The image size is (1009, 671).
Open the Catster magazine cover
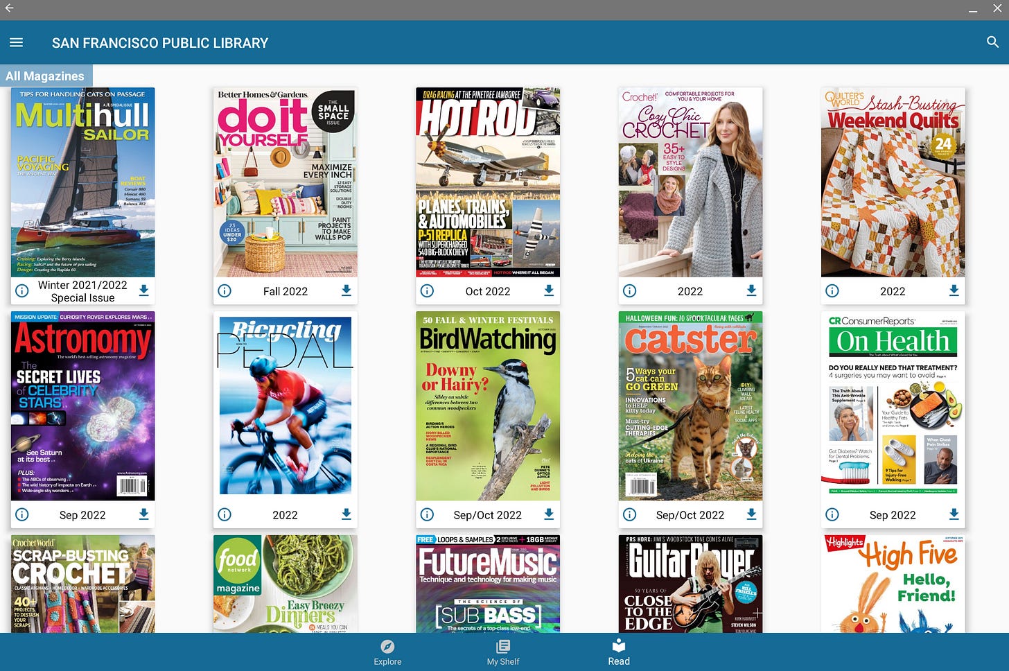click(690, 406)
